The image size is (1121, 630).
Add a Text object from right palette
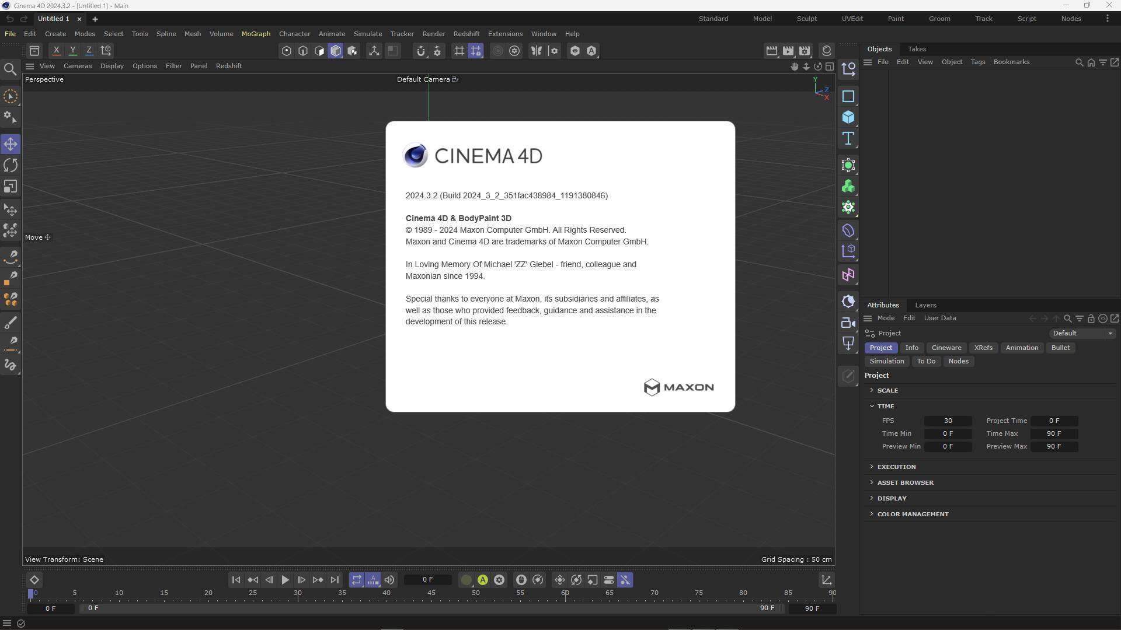tap(848, 139)
